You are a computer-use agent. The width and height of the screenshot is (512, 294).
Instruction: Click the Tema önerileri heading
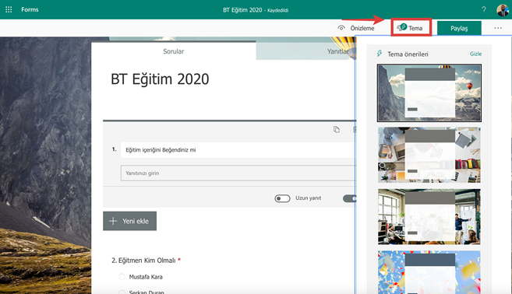click(408, 54)
